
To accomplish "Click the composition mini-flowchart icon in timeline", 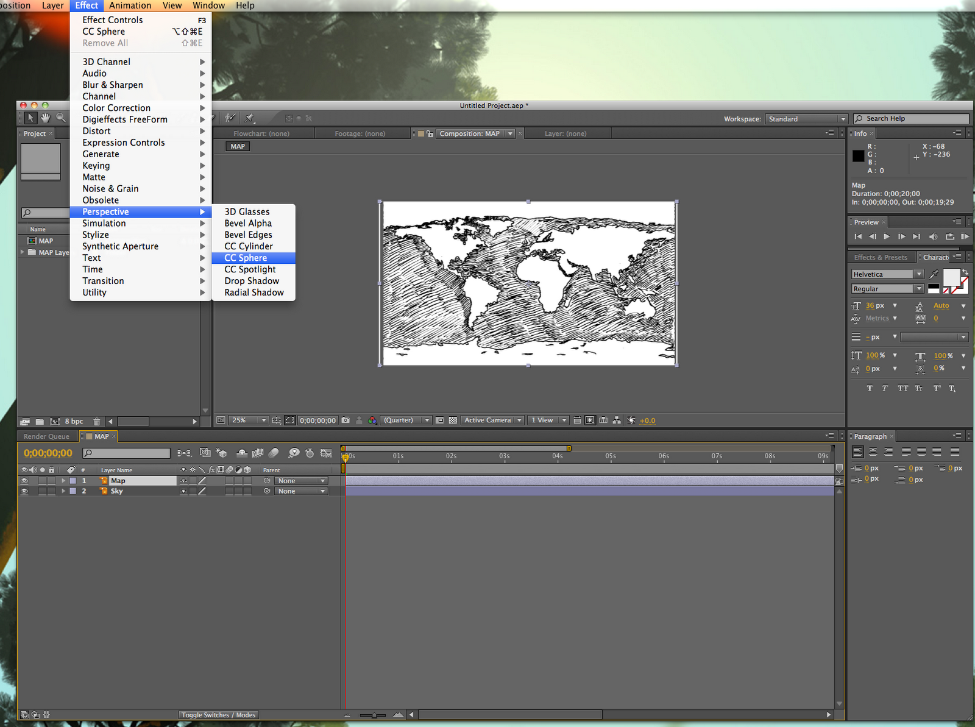I will pyautogui.click(x=184, y=453).
